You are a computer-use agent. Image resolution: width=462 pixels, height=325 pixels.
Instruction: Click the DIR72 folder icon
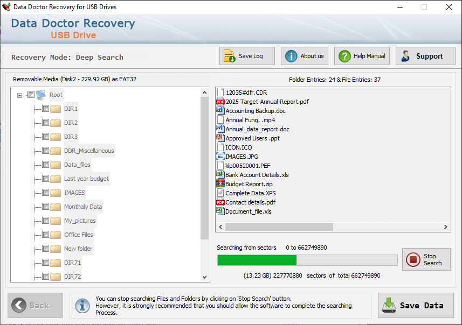[56, 277]
